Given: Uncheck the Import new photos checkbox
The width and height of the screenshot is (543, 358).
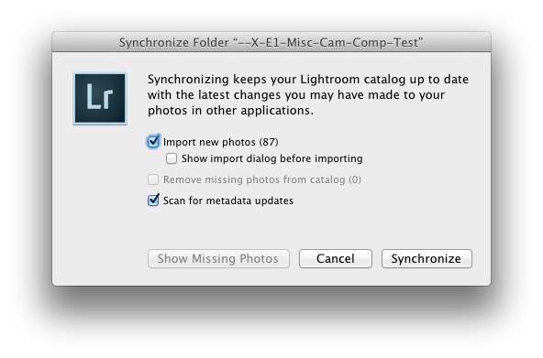Looking at the screenshot, I should tap(153, 141).
